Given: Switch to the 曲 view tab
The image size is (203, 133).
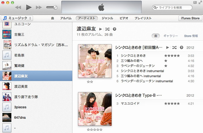Looking at the screenshot, I should click(53, 18).
